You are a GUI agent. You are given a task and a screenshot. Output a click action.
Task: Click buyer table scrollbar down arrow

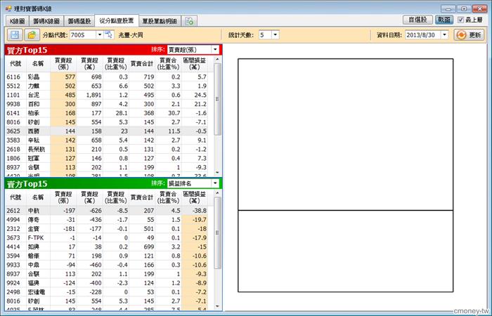click(x=217, y=173)
